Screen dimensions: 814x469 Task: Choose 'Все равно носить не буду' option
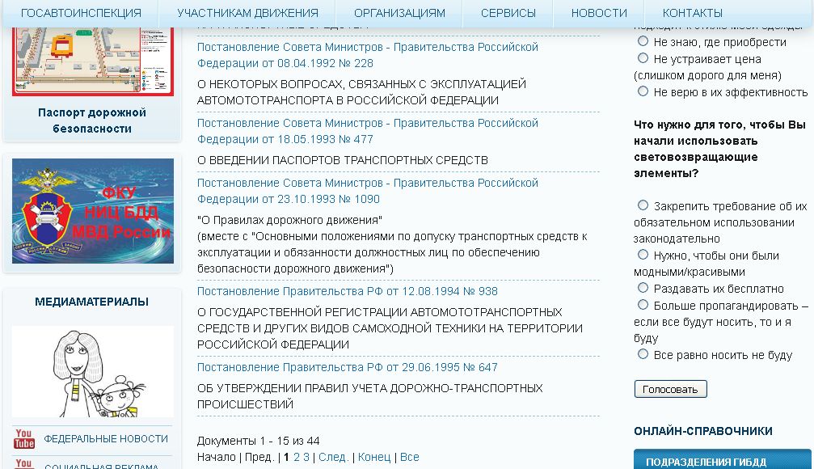pos(643,354)
